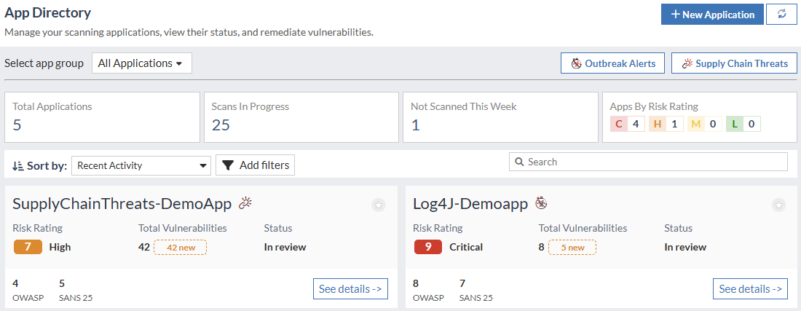Click Add filters button
Viewport: 801px width, 311px height.
coord(256,165)
